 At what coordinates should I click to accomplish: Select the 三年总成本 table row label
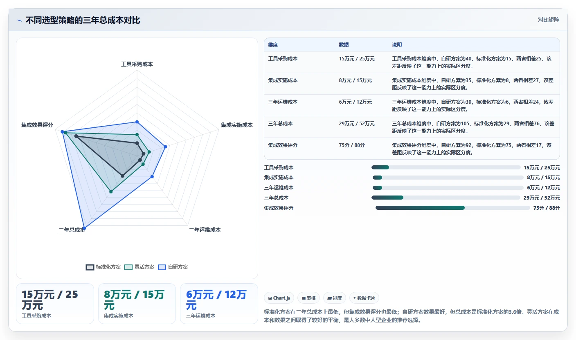280,124
